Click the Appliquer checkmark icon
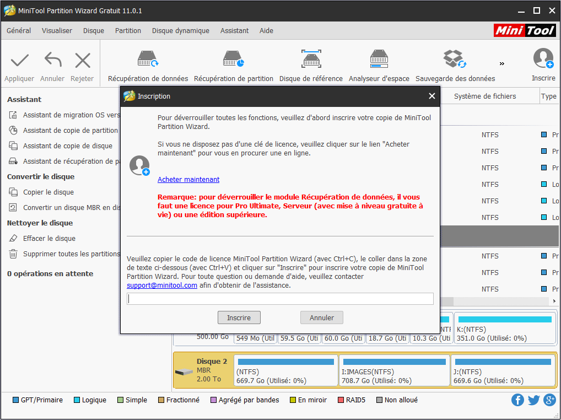This screenshot has width=561, height=420. coord(20,61)
